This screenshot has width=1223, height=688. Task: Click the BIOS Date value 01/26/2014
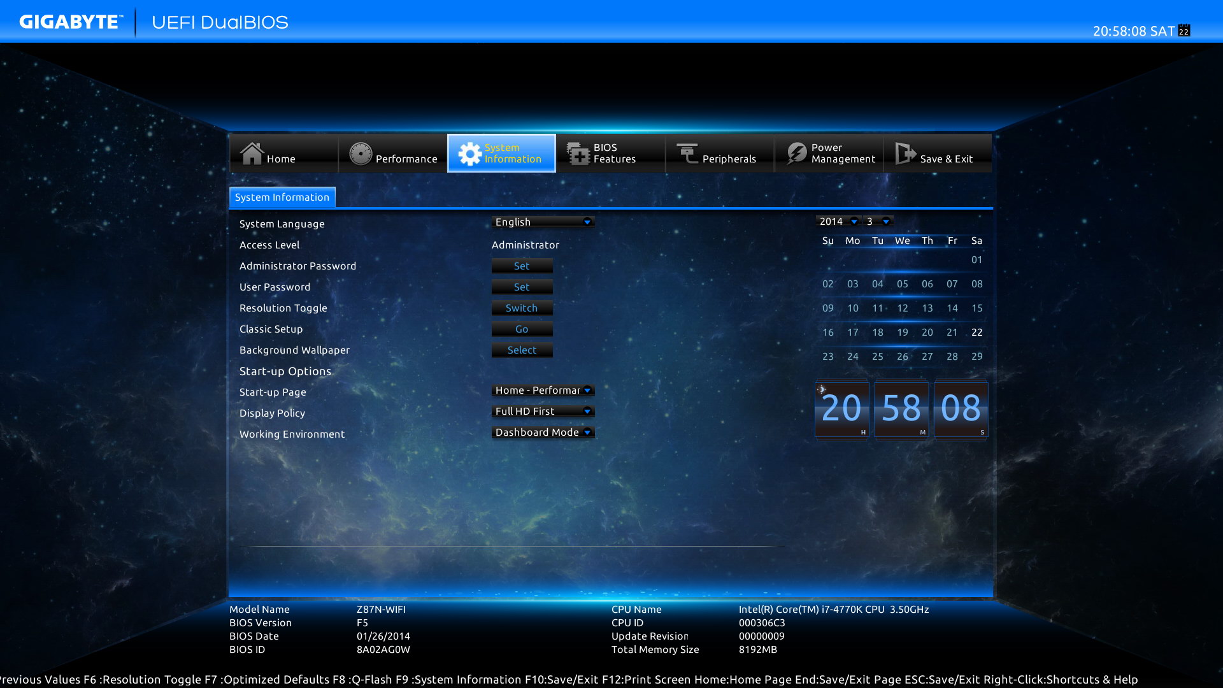383,636
